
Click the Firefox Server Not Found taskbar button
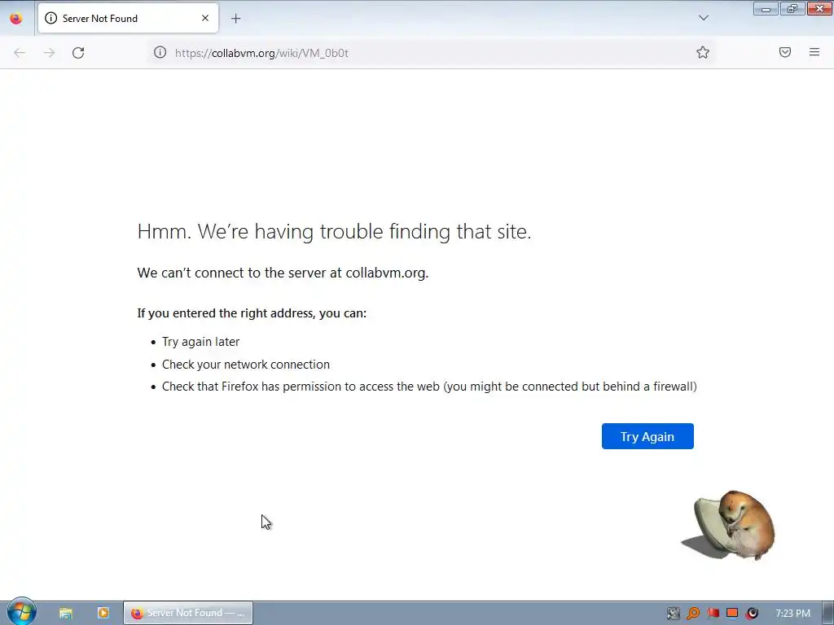(x=188, y=613)
